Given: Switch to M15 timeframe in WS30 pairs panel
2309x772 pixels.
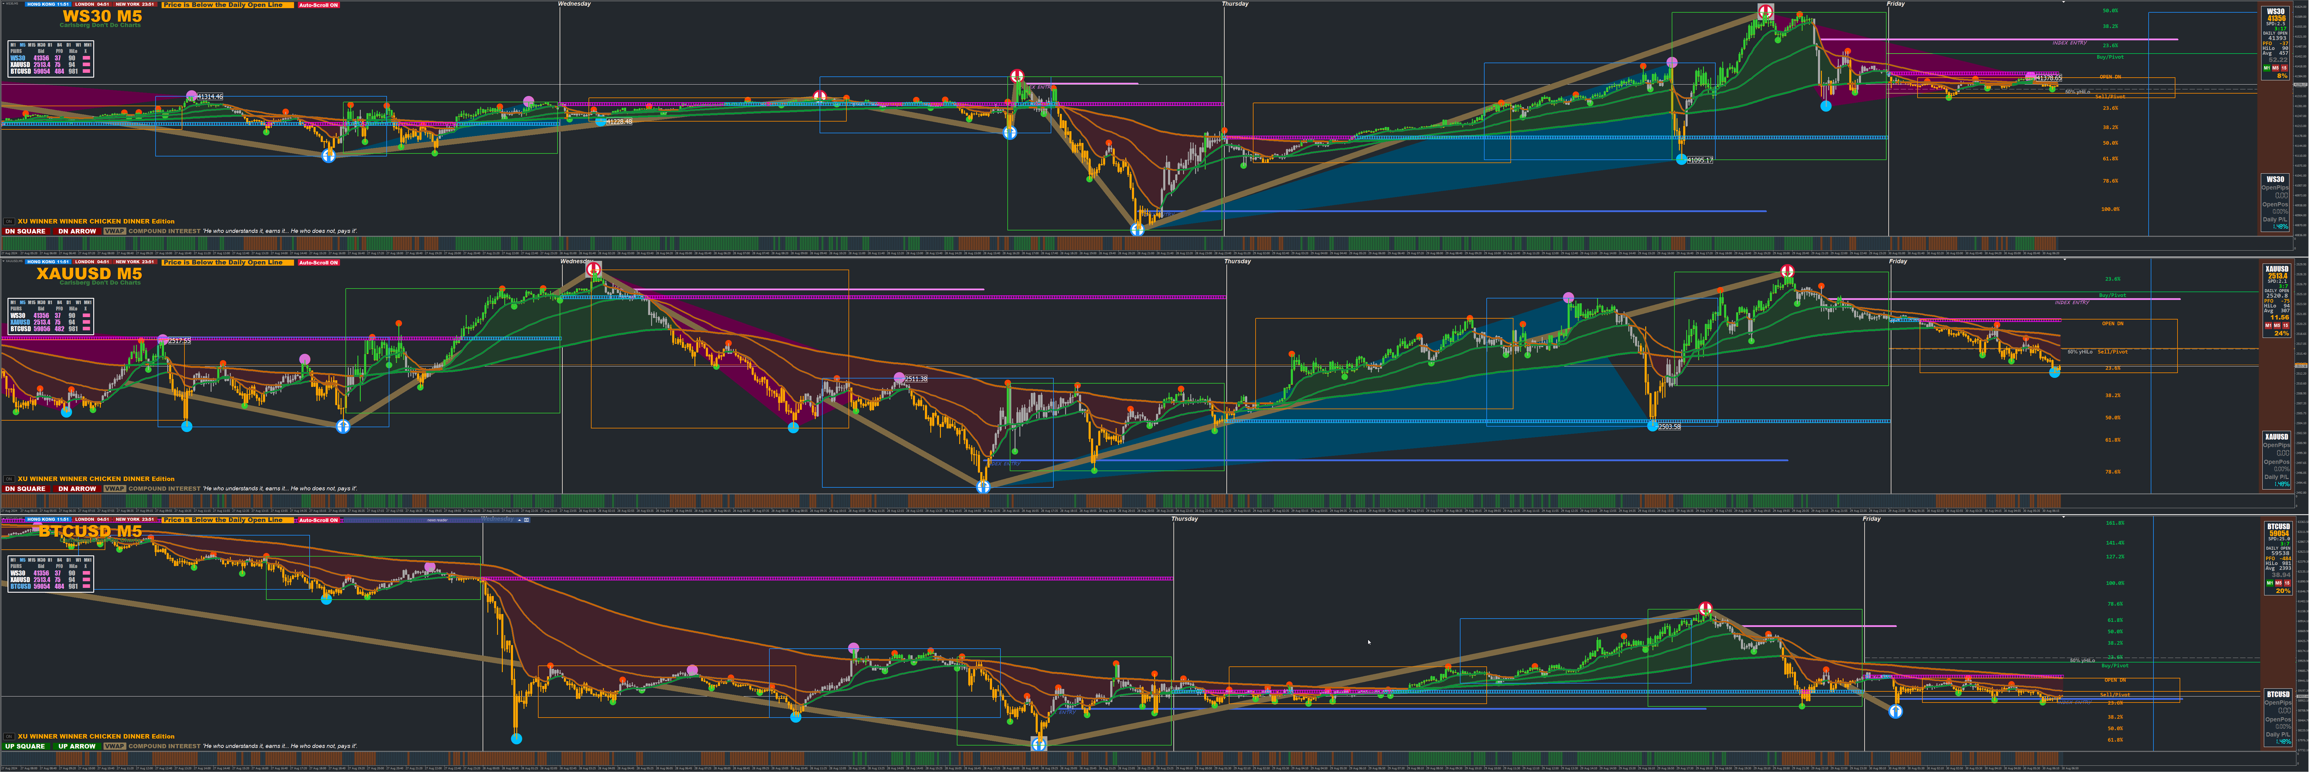Looking at the screenshot, I should pyautogui.click(x=32, y=45).
